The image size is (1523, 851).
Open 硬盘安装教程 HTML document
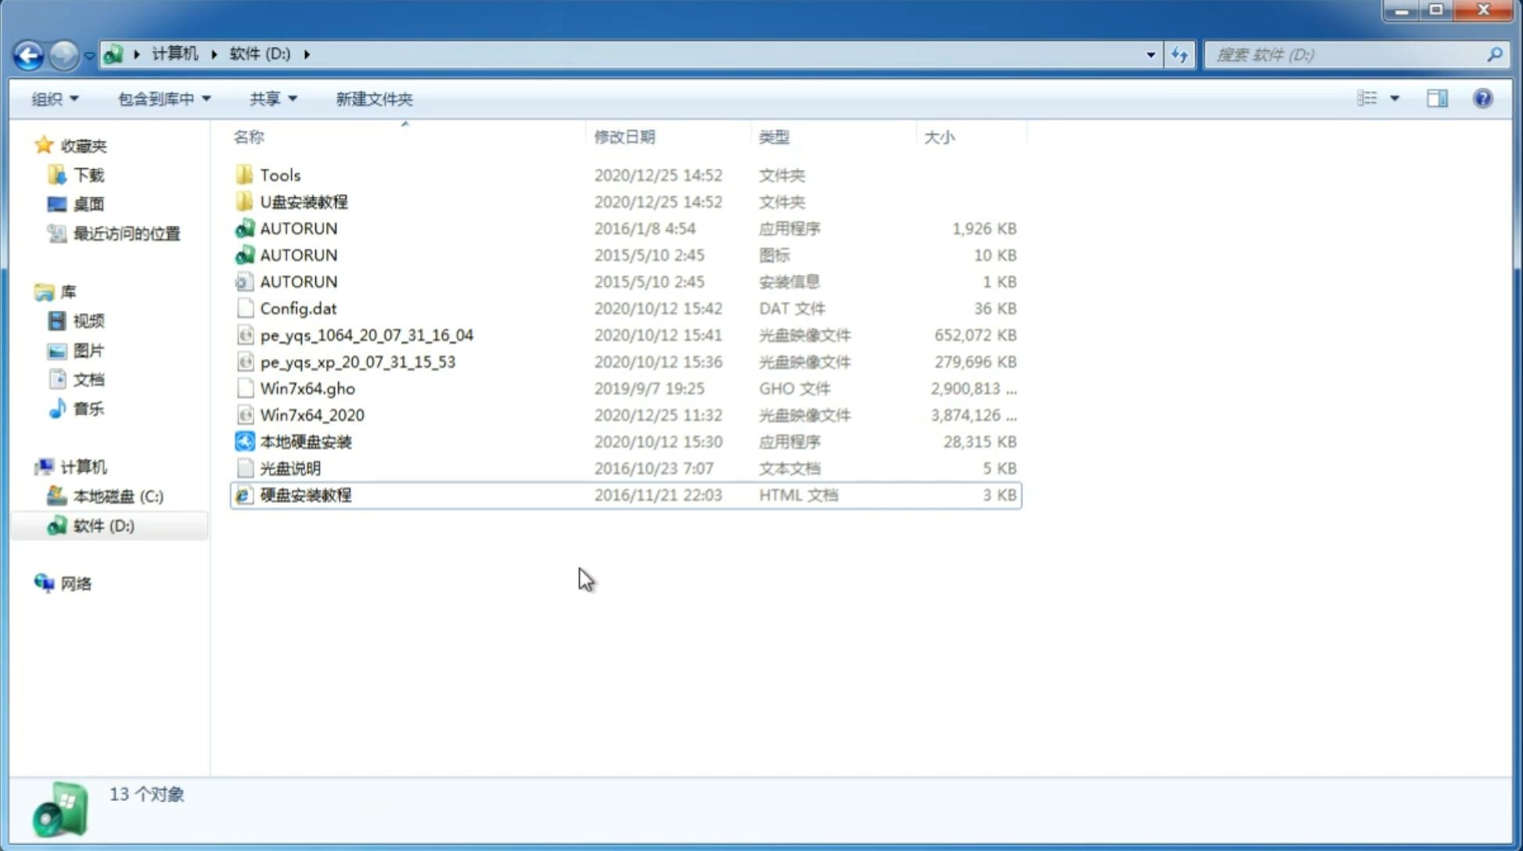[x=304, y=494]
